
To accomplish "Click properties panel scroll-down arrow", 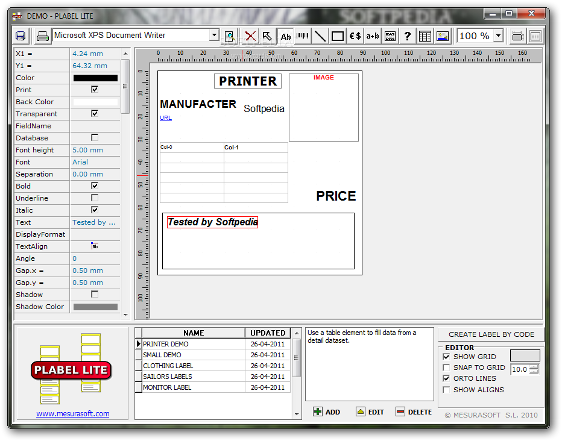I will [x=125, y=315].
